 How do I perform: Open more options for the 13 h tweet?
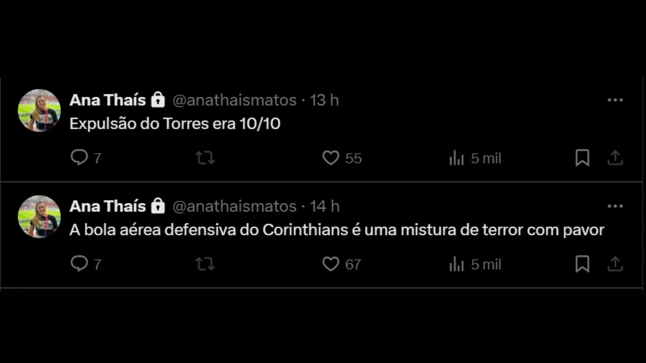pos(615,100)
